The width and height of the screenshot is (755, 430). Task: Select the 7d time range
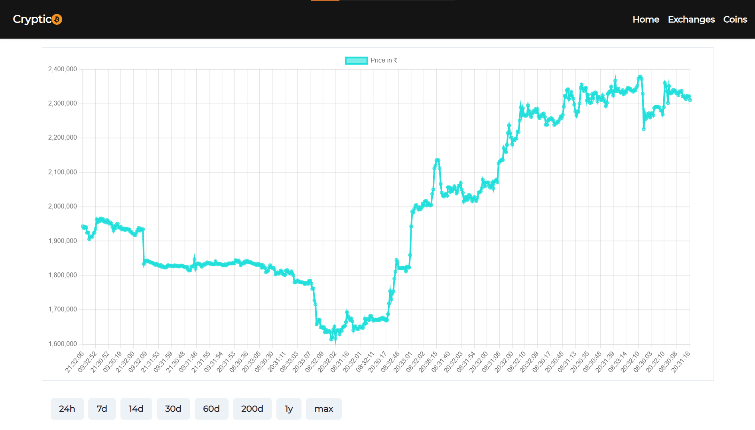(102, 409)
